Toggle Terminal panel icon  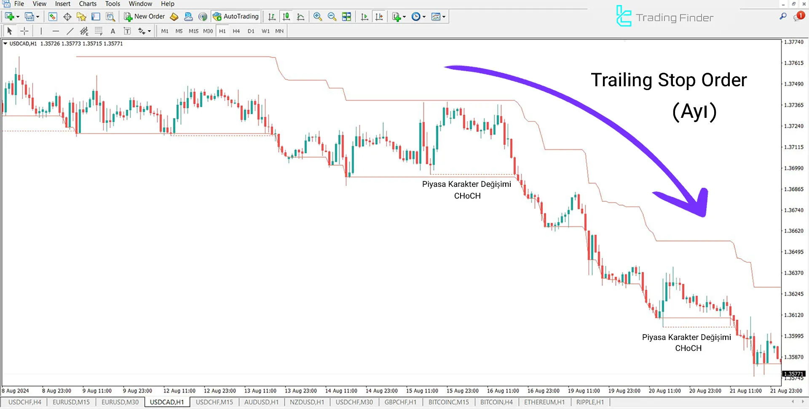click(x=96, y=16)
